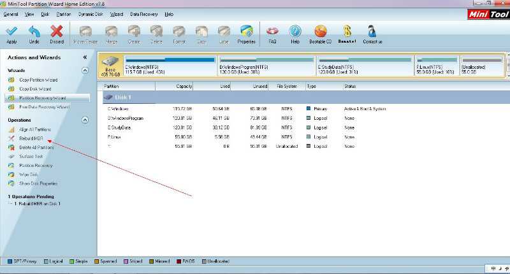Image resolution: width=510 pixels, height=274 pixels.
Task: Click the RAID5 legend swatch
Action: (x=178, y=261)
